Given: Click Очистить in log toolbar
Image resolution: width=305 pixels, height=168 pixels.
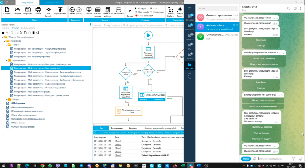Looking at the screenshot, I should tap(103, 133).
